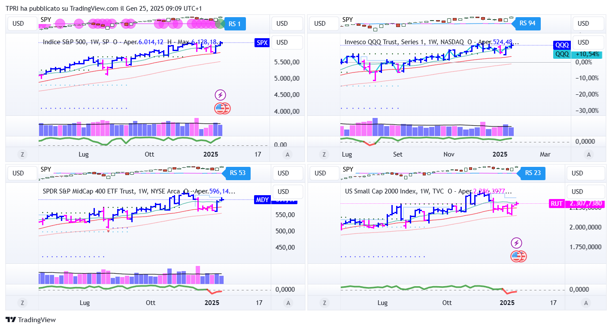Click the 2025 date on the Small Cap time axis
Image resolution: width=612 pixels, height=329 pixels.
coord(507,303)
